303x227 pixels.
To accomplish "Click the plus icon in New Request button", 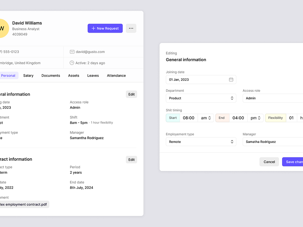I will pos(93,28).
